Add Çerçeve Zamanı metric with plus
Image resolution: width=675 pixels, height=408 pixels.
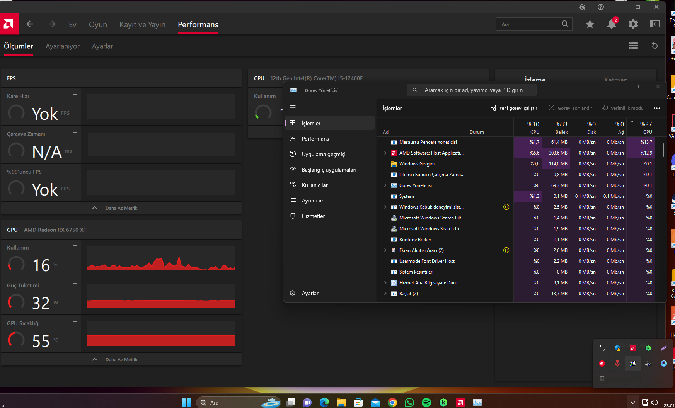pyautogui.click(x=75, y=132)
